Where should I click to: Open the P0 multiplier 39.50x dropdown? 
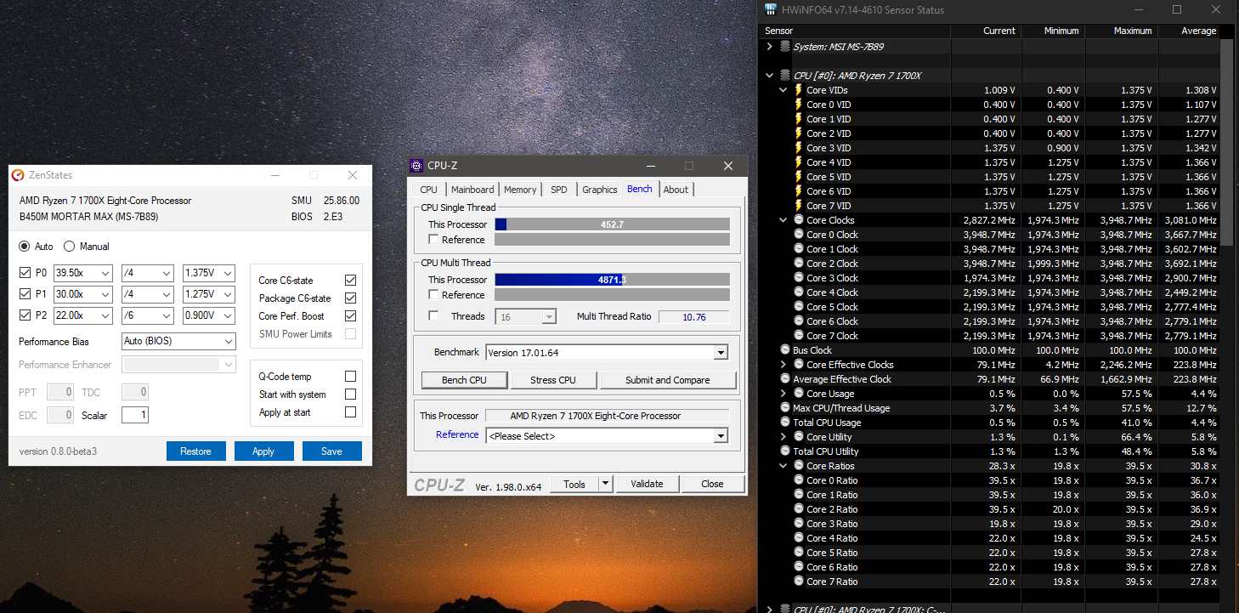point(82,273)
